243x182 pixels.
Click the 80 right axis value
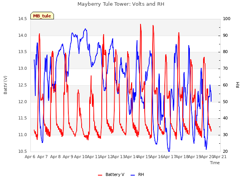(x=225, y=52)
